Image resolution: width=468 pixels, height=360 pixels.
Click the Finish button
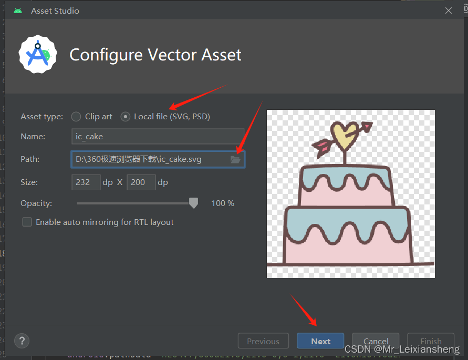(x=430, y=341)
